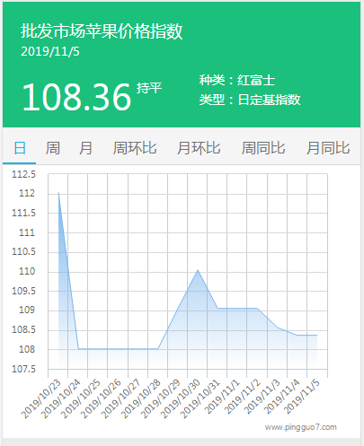Viewport: 364px width, 446px height.
Task: Click the y-axis value 111.5
Action: 23,214
